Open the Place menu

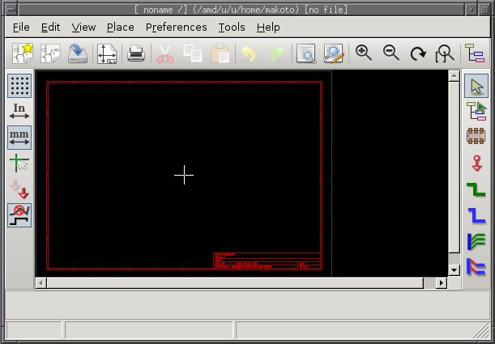tap(120, 27)
